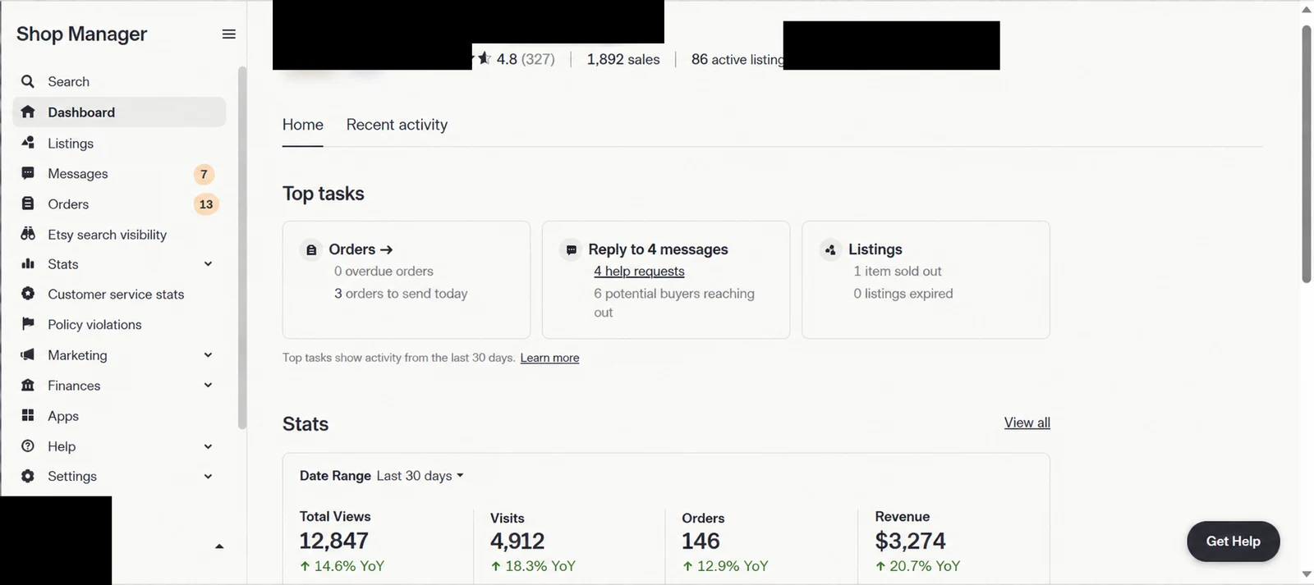Click the Search magnifier icon in sidebar
The width and height of the screenshot is (1314, 585).
pyautogui.click(x=28, y=81)
